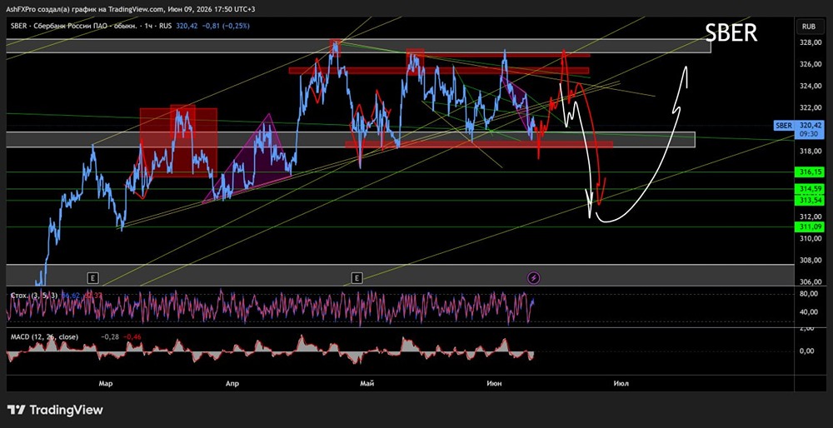Click the 328,00 value on price scale
This screenshot has height=428, width=833.
[809, 42]
